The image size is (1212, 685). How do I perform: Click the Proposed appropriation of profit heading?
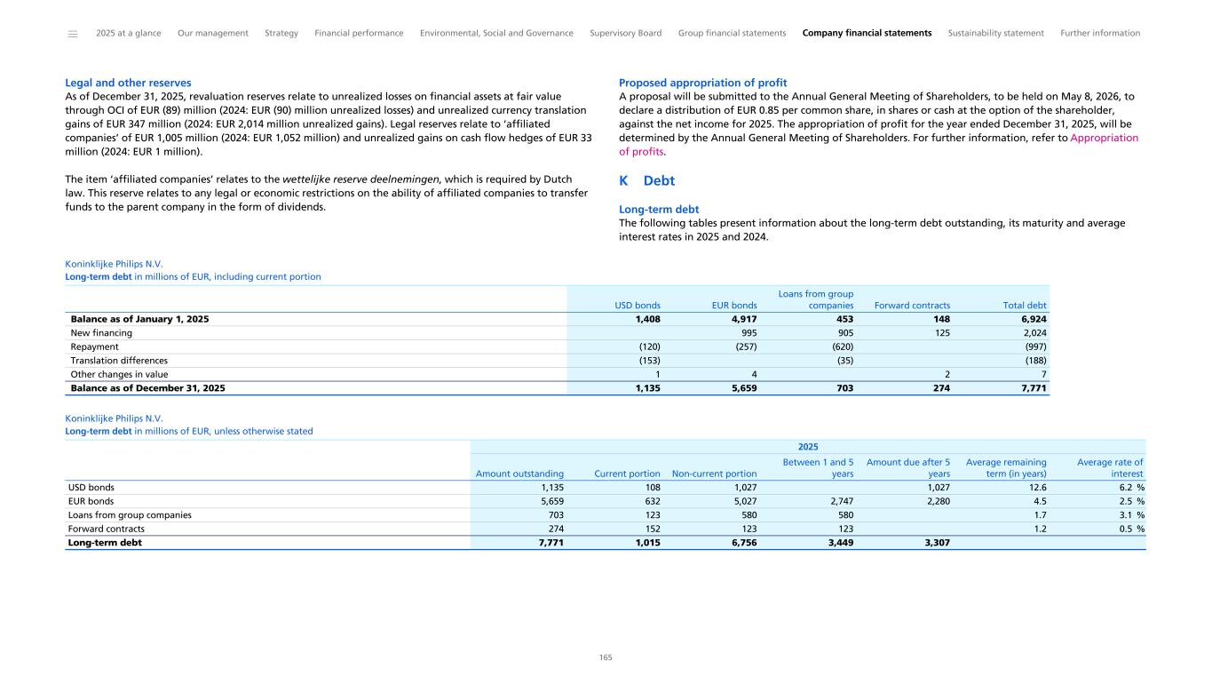click(702, 83)
